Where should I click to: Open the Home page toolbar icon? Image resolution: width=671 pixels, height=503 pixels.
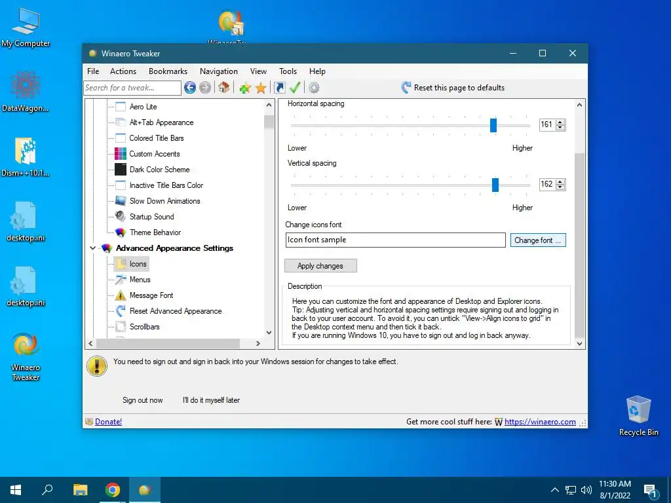pos(223,88)
